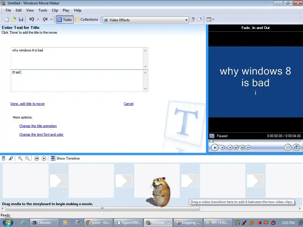Open the View menu
The image size is (303, 227).
pyautogui.click(x=30, y=10)
